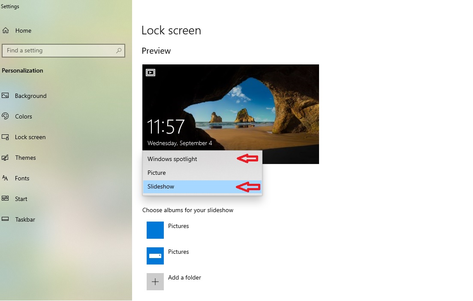Select the first Pictures album label
The image size is (473, 301).
[178, 226]
